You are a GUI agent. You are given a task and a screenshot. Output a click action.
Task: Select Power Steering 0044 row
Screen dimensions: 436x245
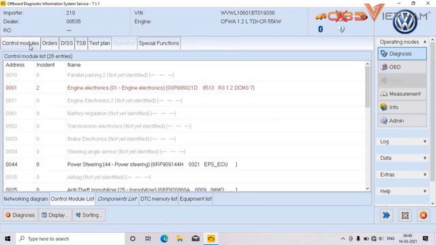pyautogui.click(x=184, y=165)
